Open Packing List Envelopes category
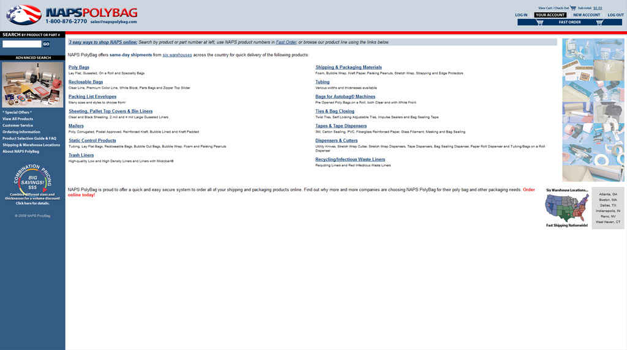The height and width of the screenshot is (350, 627). pyautogui.click(x=92, y=97)
